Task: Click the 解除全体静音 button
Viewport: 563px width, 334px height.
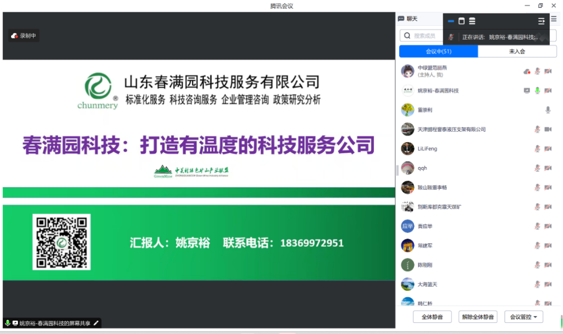Action: pyautogui.click(x=478, y=317)
